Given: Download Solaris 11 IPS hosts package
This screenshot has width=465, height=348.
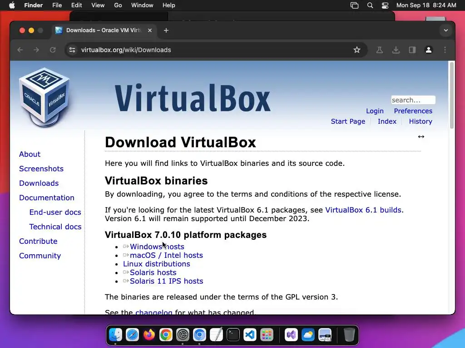Looking at the screenshot, I should click(x=166, y=281).
